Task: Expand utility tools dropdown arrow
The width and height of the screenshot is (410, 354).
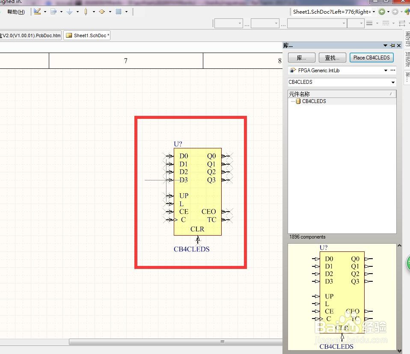Action: tap(45, 12)
